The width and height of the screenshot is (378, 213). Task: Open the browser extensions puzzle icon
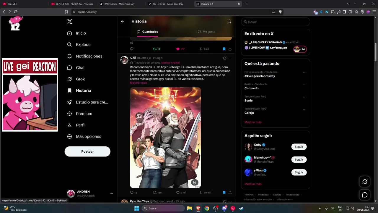click(x=333, y=12)
